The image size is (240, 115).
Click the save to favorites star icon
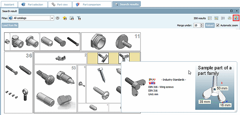[x=65, y=18]
